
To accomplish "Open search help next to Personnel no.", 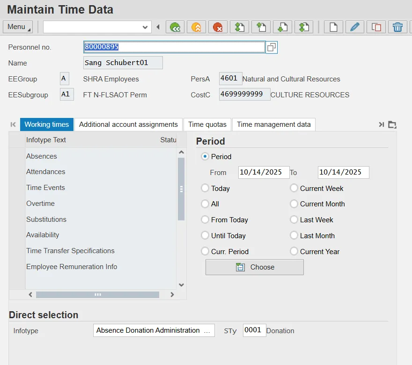I will pyautogui.click(x=272, y=47).
